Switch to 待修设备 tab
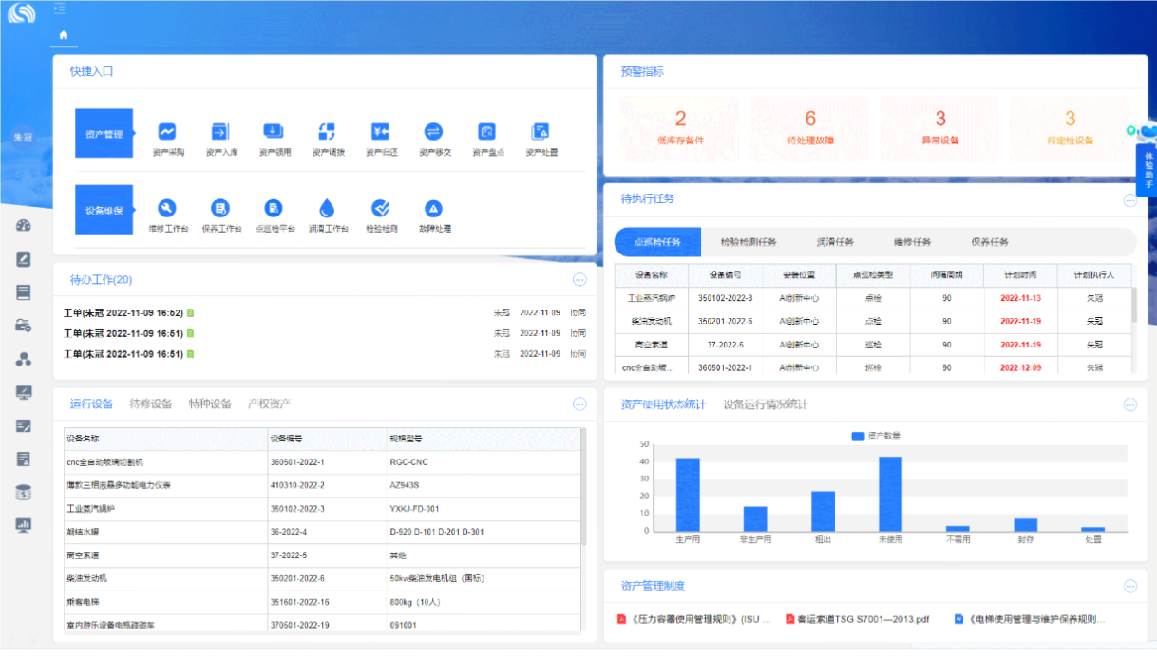 pyautogui.click(x=151, y=404)
